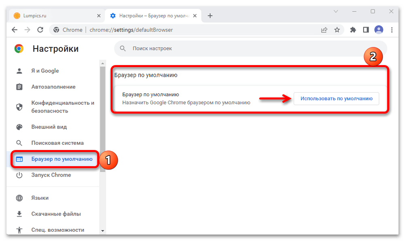Viewport: 405px width, 241px height.
Task: Close the Lumpics.ru tab
Action: coord(99,16)
